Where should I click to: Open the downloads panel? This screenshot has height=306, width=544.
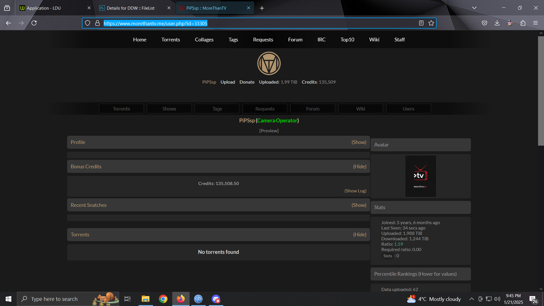(497, 23)
